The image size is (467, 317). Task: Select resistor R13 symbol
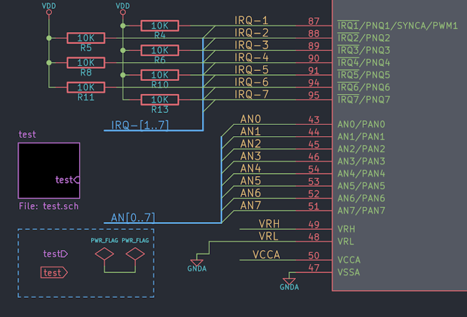pos(160,100)
